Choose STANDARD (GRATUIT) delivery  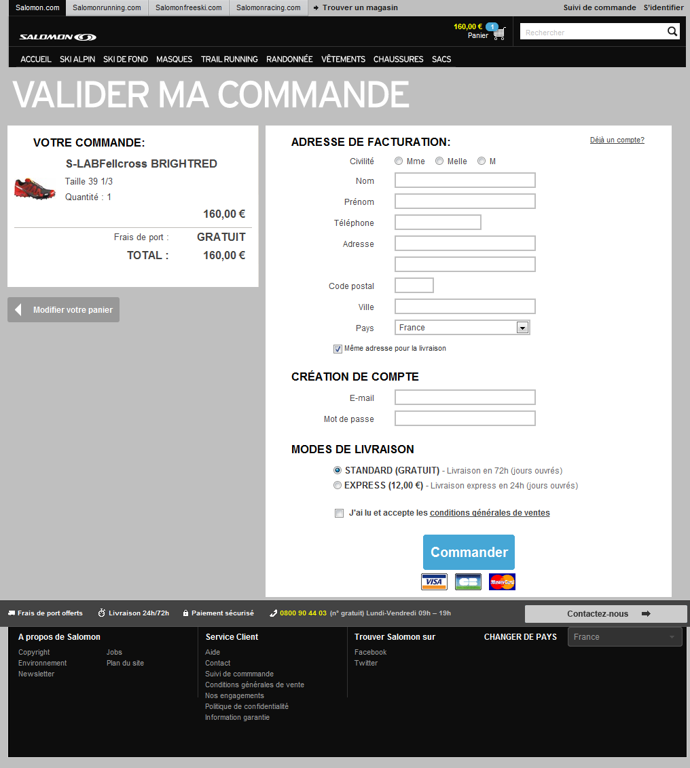(338, 470)
